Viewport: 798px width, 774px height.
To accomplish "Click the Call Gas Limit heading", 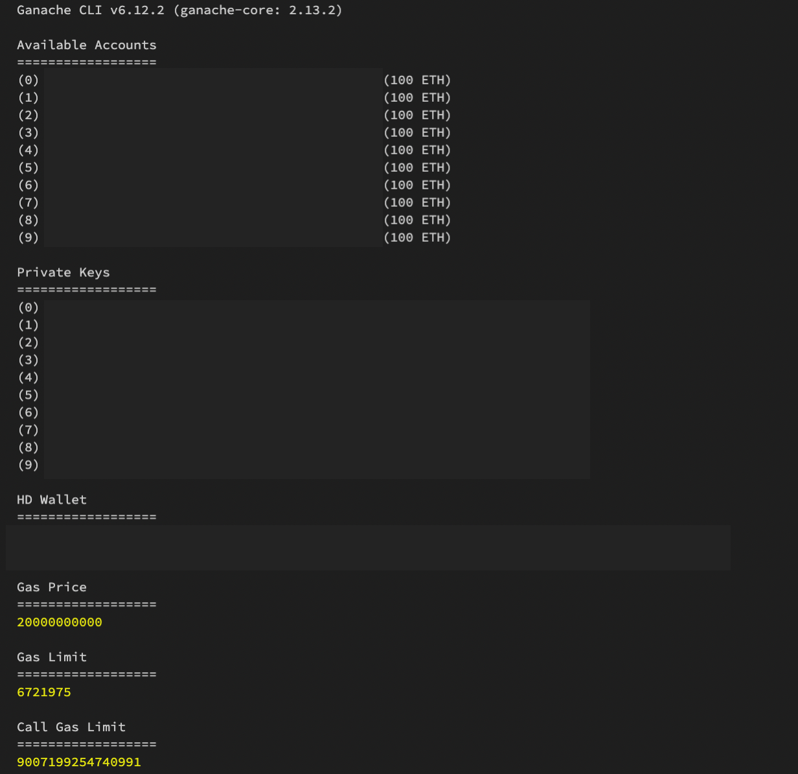I will click(x=71, y=727).
